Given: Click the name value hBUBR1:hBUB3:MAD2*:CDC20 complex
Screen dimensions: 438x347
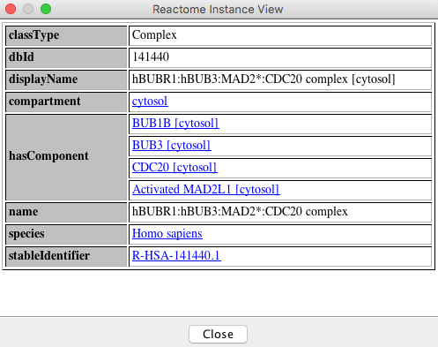Looking at the screenshot, I should pyautogui.click(x=240, y=212).
